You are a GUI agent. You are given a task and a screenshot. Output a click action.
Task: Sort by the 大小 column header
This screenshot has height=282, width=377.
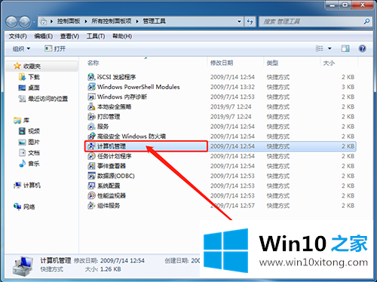point(329,63)
